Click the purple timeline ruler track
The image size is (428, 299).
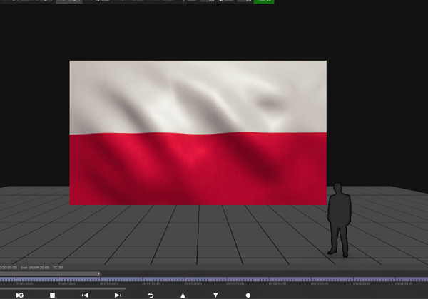pos(214,280)
